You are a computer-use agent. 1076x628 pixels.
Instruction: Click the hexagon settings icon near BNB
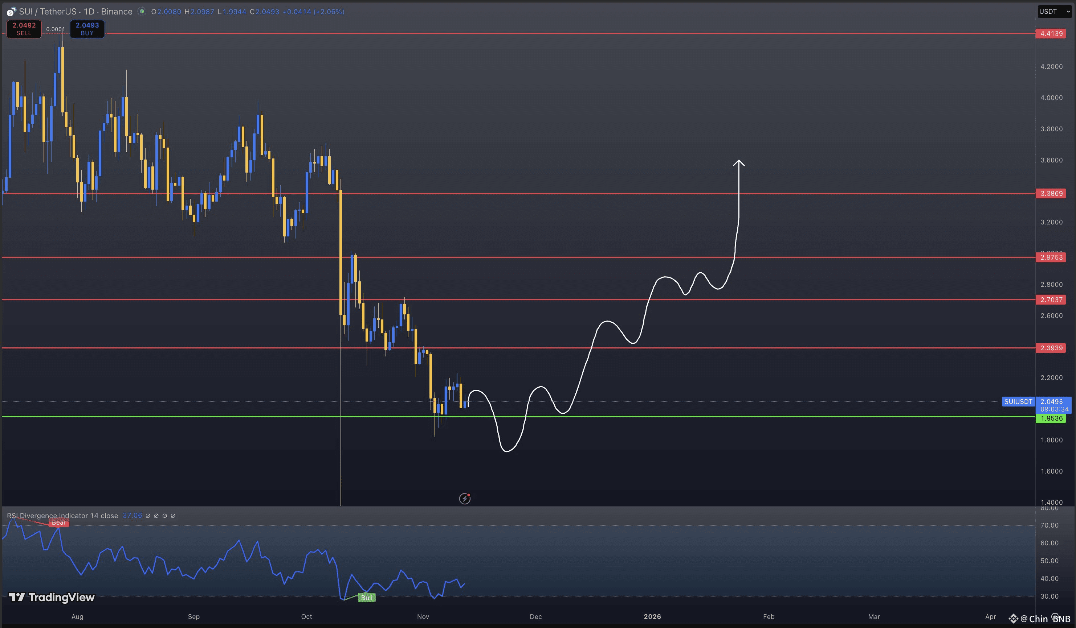tap(1055, 617)
